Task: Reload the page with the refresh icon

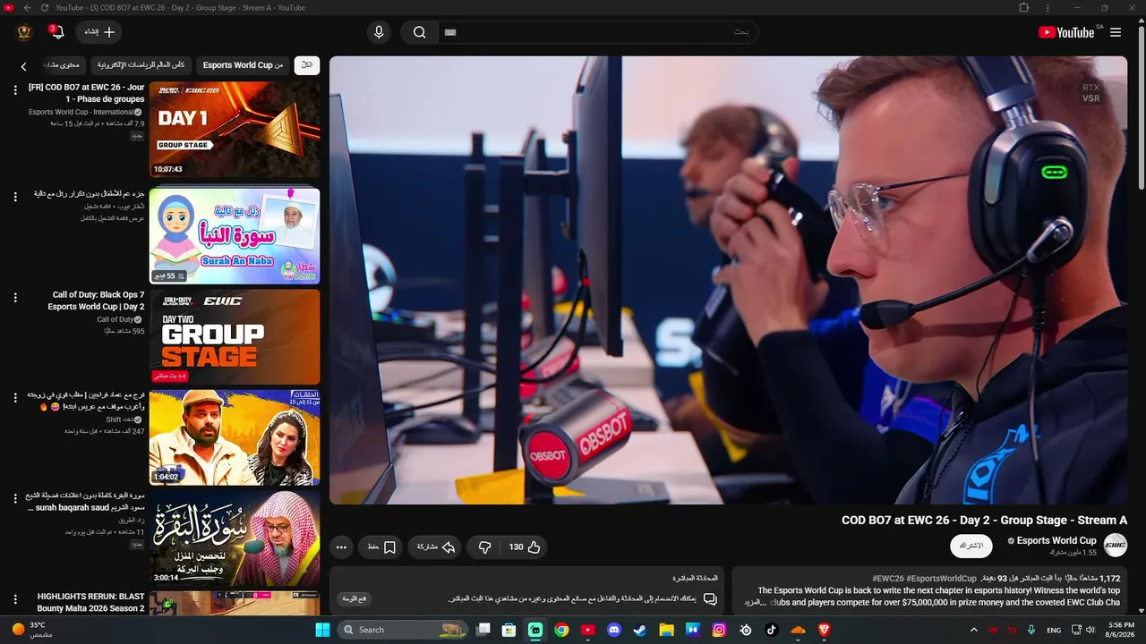Action: 44,8
